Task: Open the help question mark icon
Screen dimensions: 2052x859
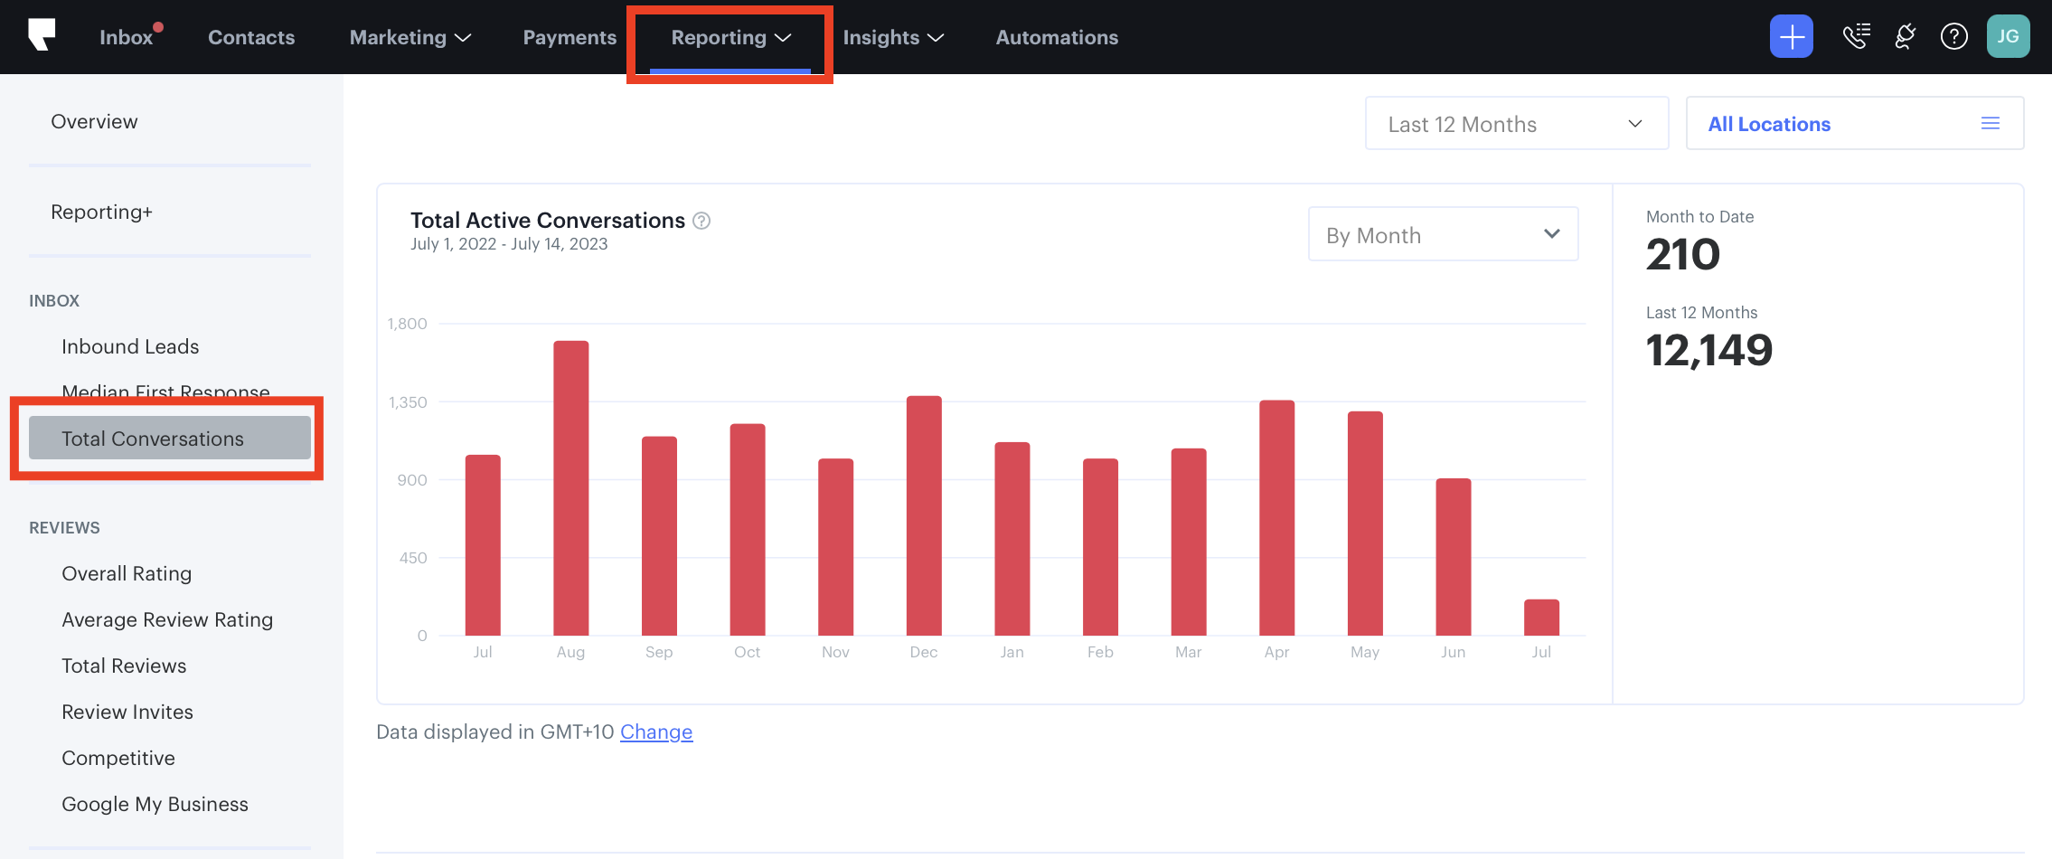Action: pos(1953,37)
